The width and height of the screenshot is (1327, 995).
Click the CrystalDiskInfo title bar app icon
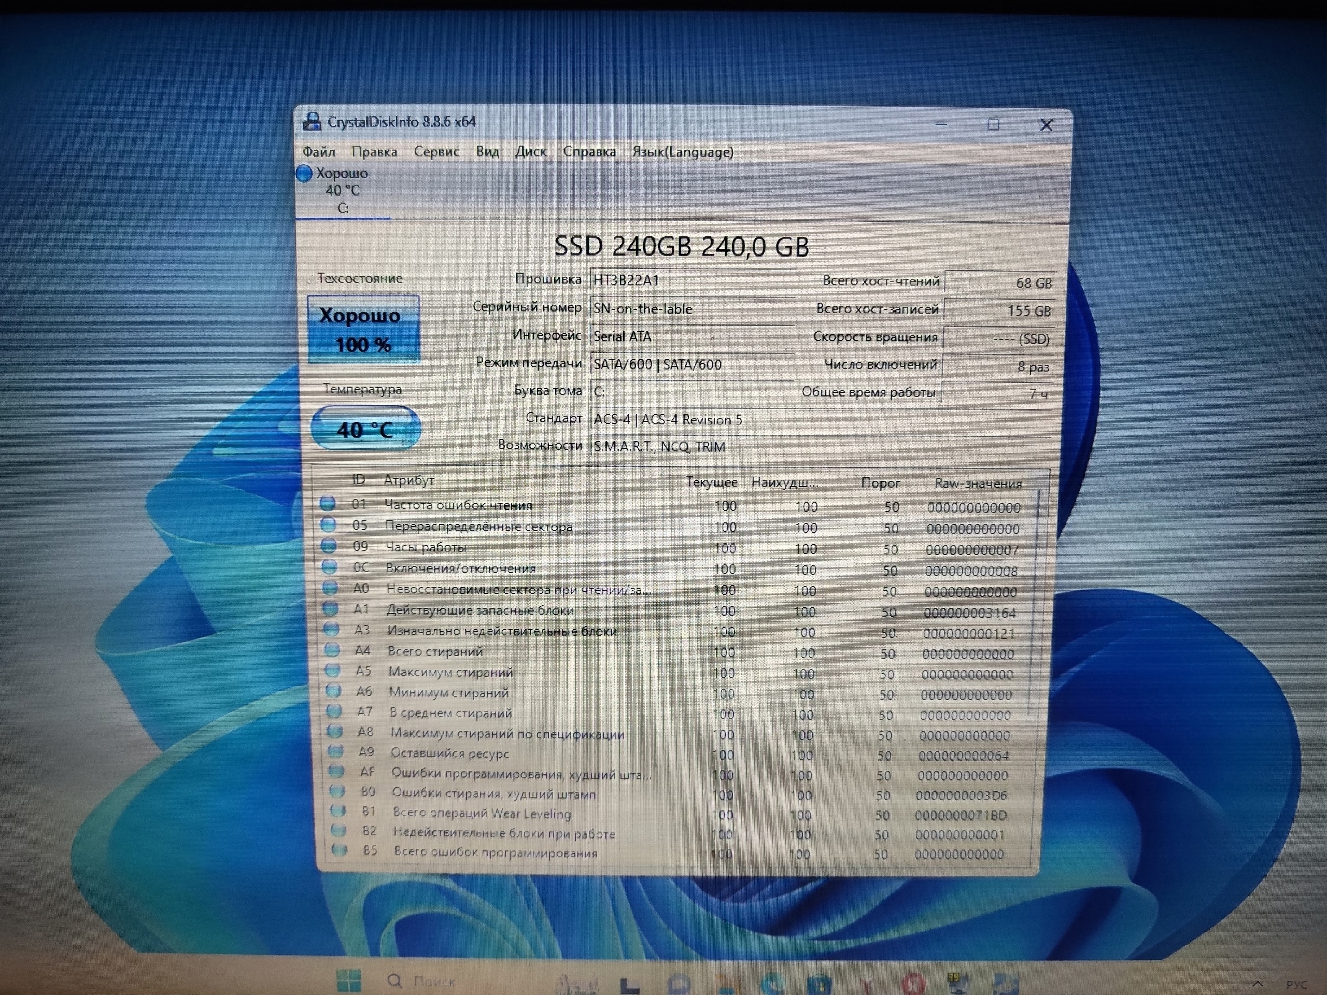tap(312, 122)
